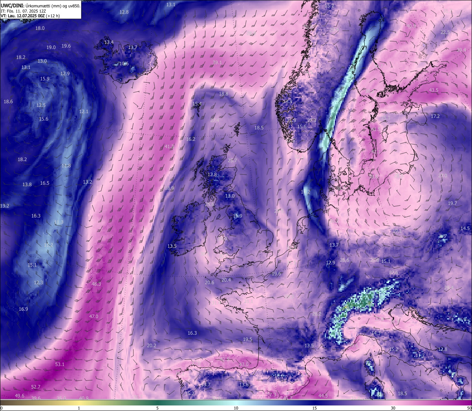Click the 25.7 value near Scotland

[x=232, y=160]
